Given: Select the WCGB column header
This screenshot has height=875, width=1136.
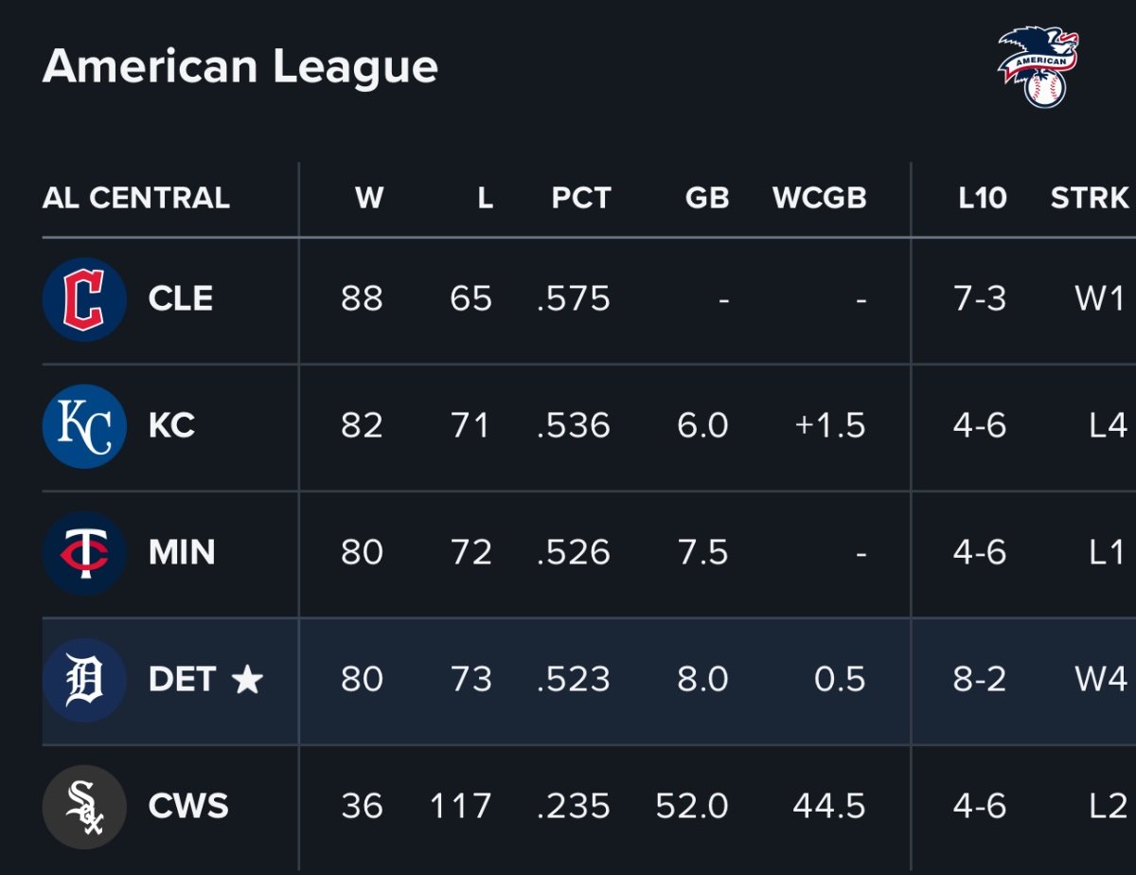Looking at the screenshot, I should [819, 198].
